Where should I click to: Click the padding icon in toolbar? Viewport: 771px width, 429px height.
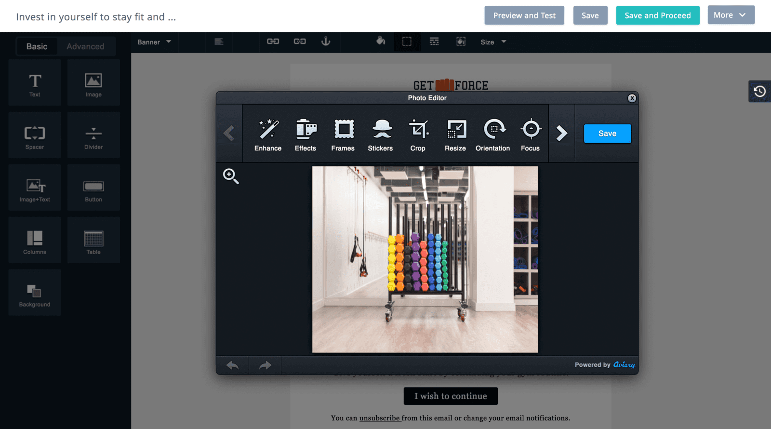[x=461, y=41]
